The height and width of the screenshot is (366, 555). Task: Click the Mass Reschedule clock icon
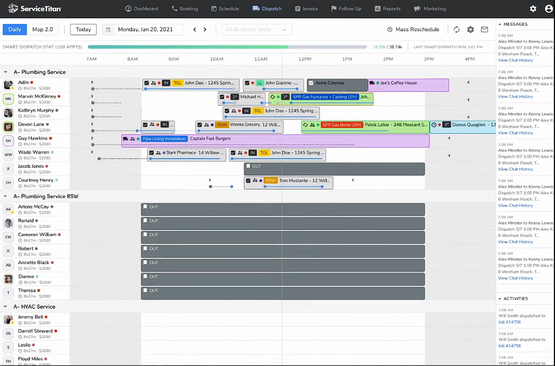390,30
